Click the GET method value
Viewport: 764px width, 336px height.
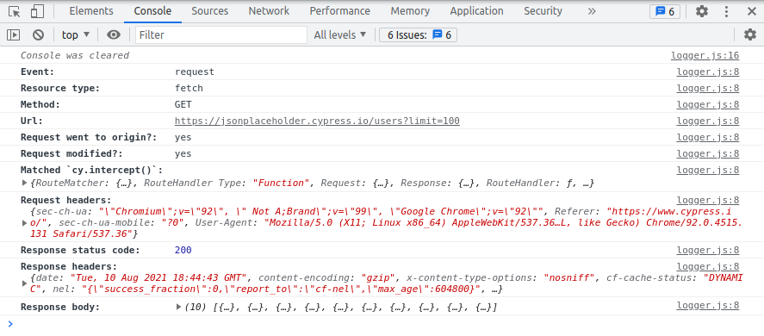pos(183,105)
